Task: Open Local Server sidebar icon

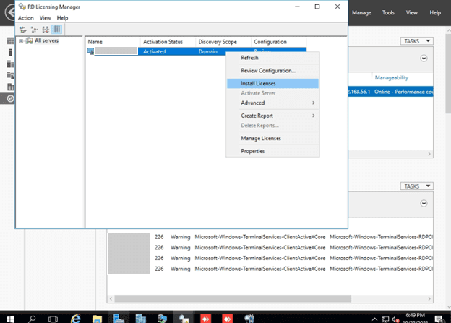Action: (x=10, y=52)
